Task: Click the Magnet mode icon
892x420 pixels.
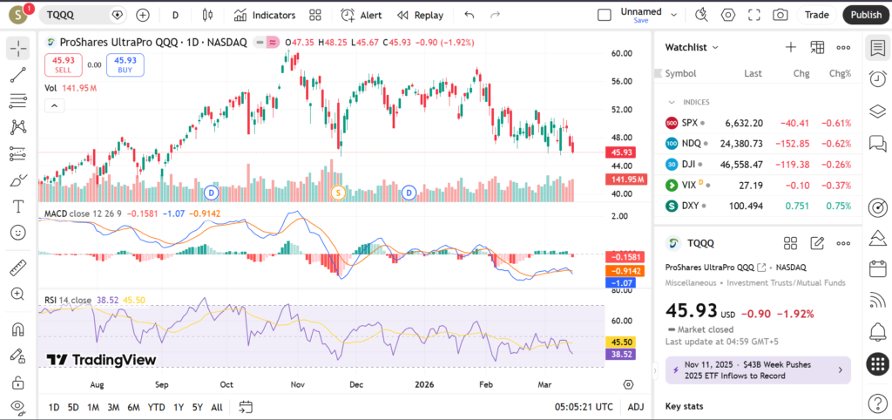Action: tap(17, 329)
